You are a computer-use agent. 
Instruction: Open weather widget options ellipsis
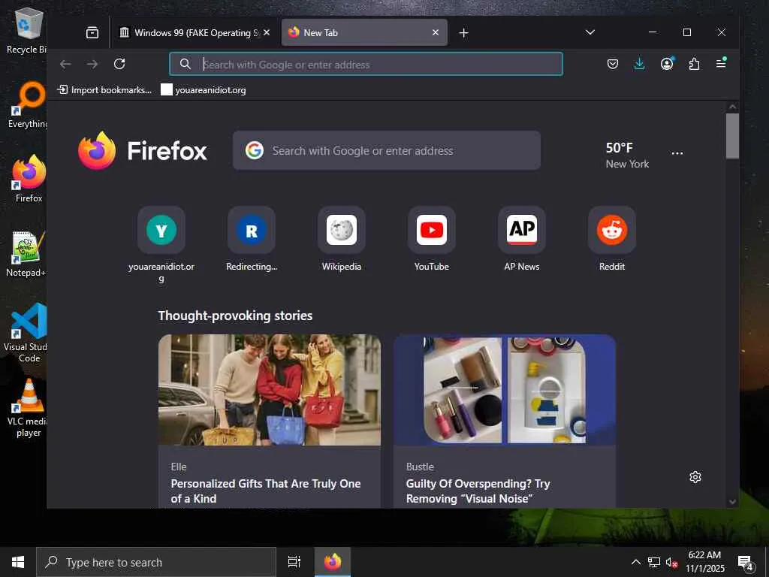coord(677,153)
